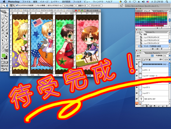Select the Rectangular Marquee tool
Screen dimensions: 171x129
[x=3, y=16]
